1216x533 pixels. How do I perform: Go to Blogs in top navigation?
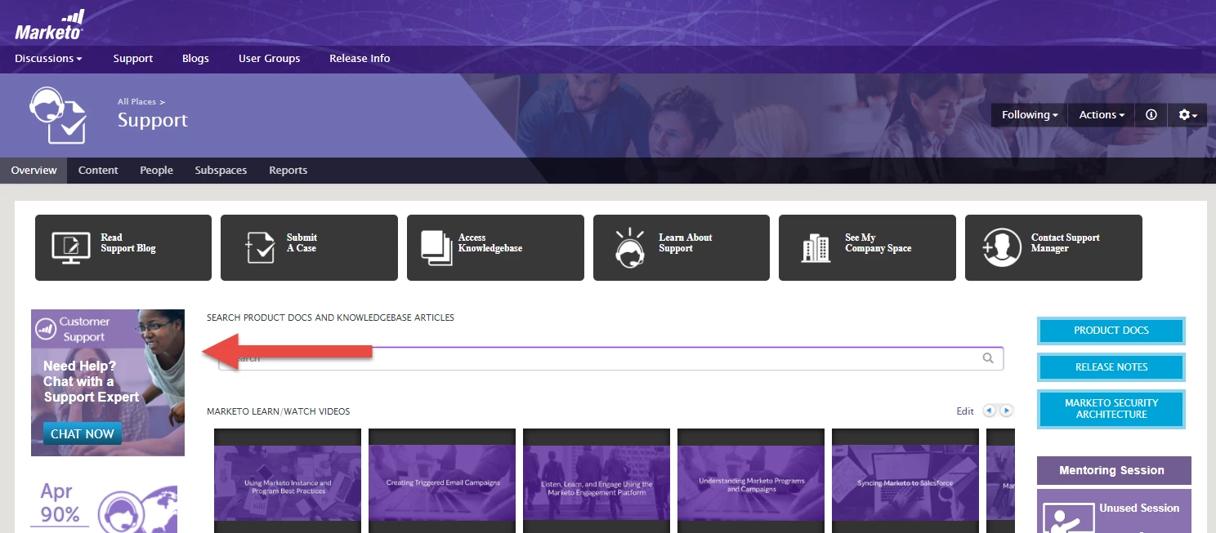(x=195, y=59)
